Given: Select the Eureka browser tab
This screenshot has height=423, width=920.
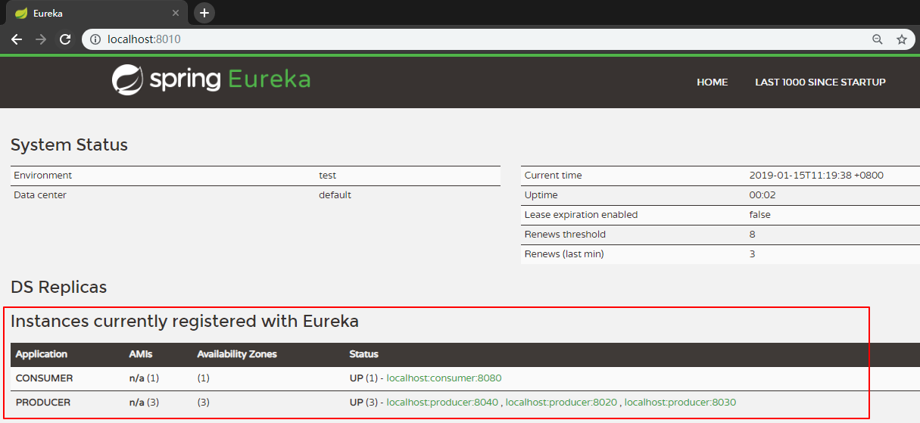Looking at the screenshot, I should click(91, 13).
